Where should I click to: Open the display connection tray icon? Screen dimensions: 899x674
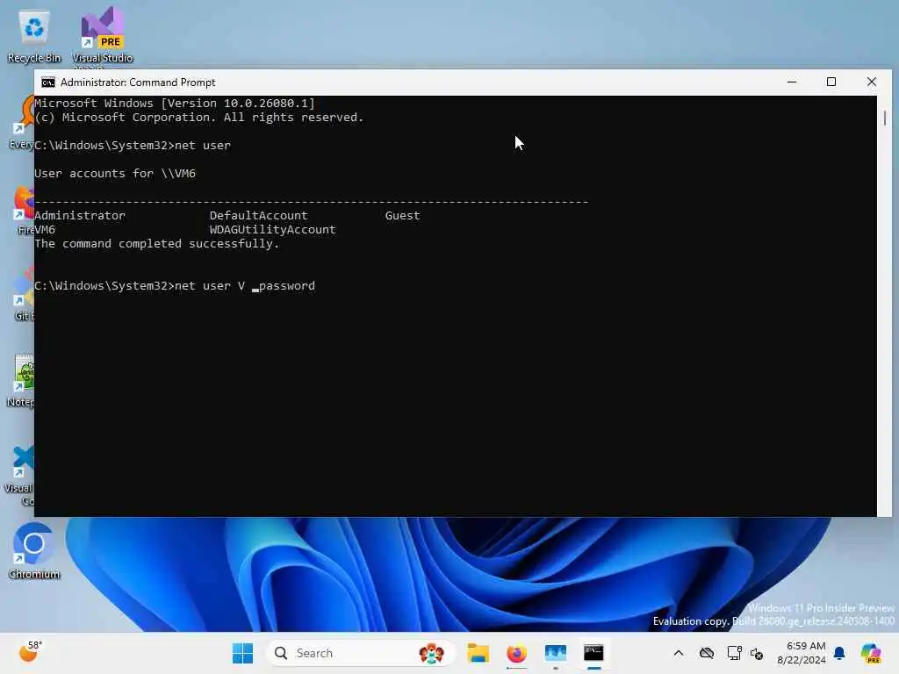[734, 653]
